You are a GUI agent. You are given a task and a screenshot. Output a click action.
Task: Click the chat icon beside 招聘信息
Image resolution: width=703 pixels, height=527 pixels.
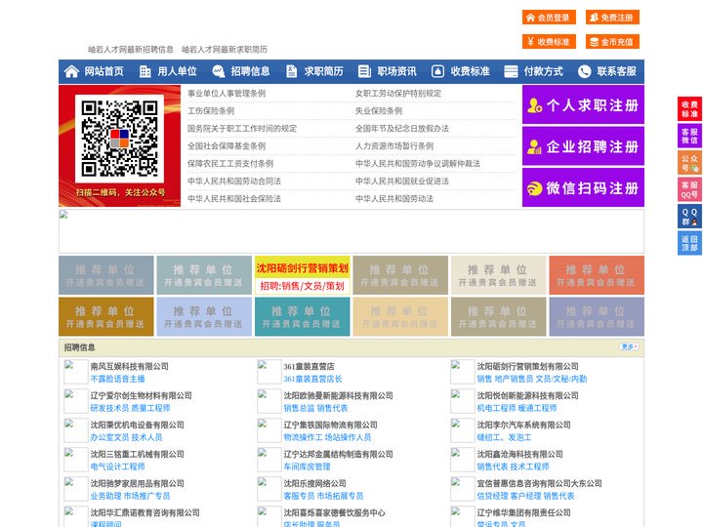pos(219,71)
